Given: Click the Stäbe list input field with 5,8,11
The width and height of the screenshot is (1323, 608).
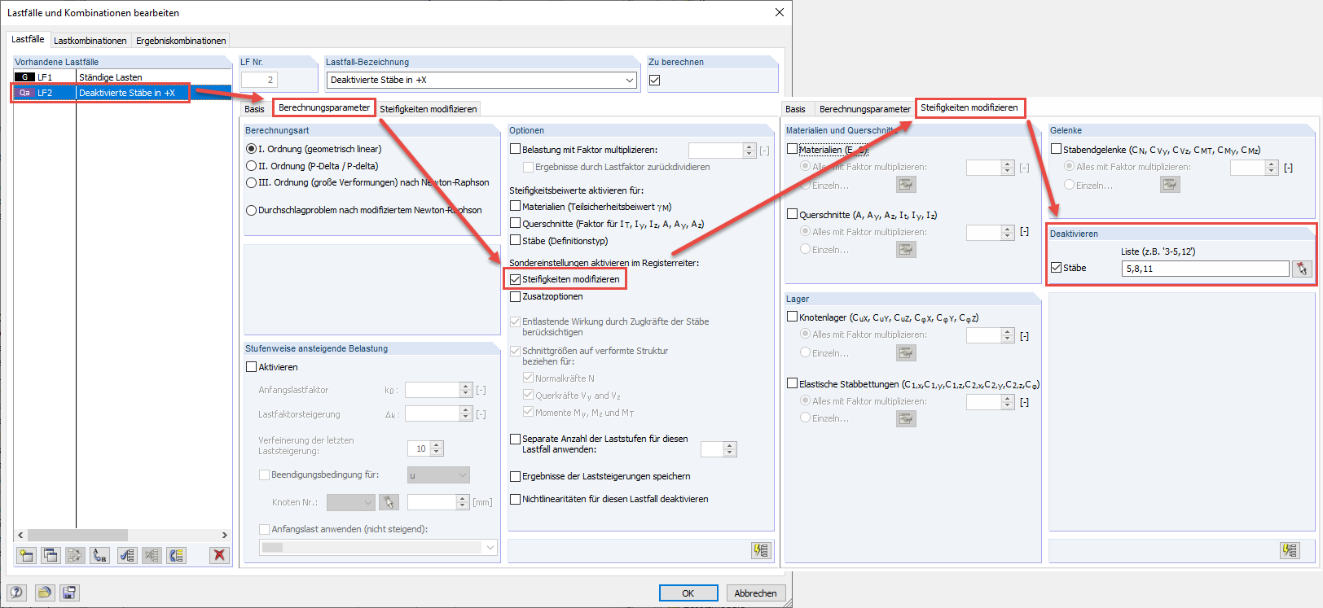Looking at the screenshot, I should 1206,269.
